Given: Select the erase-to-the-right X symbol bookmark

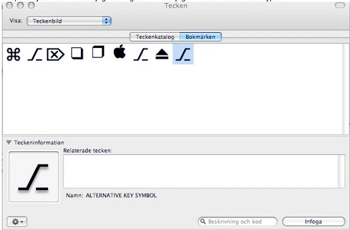Looking at the screenshot, I should [56, 54].
